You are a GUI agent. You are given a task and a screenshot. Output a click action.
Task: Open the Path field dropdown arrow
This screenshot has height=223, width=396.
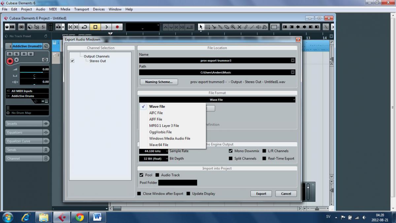[293, 72]
